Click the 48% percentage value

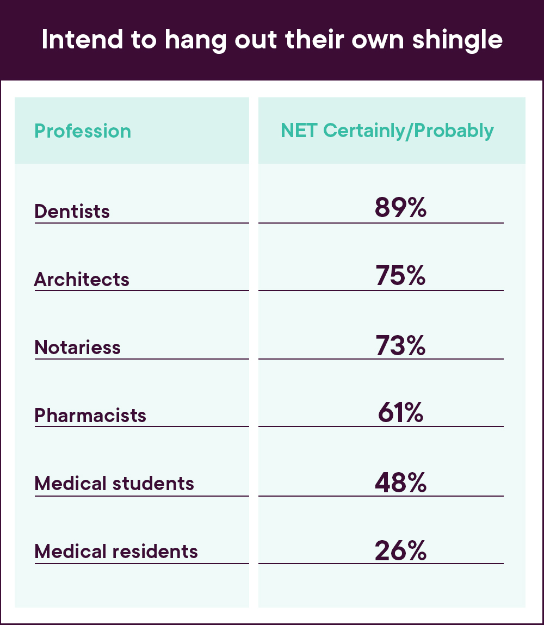[x=400, y=482]
